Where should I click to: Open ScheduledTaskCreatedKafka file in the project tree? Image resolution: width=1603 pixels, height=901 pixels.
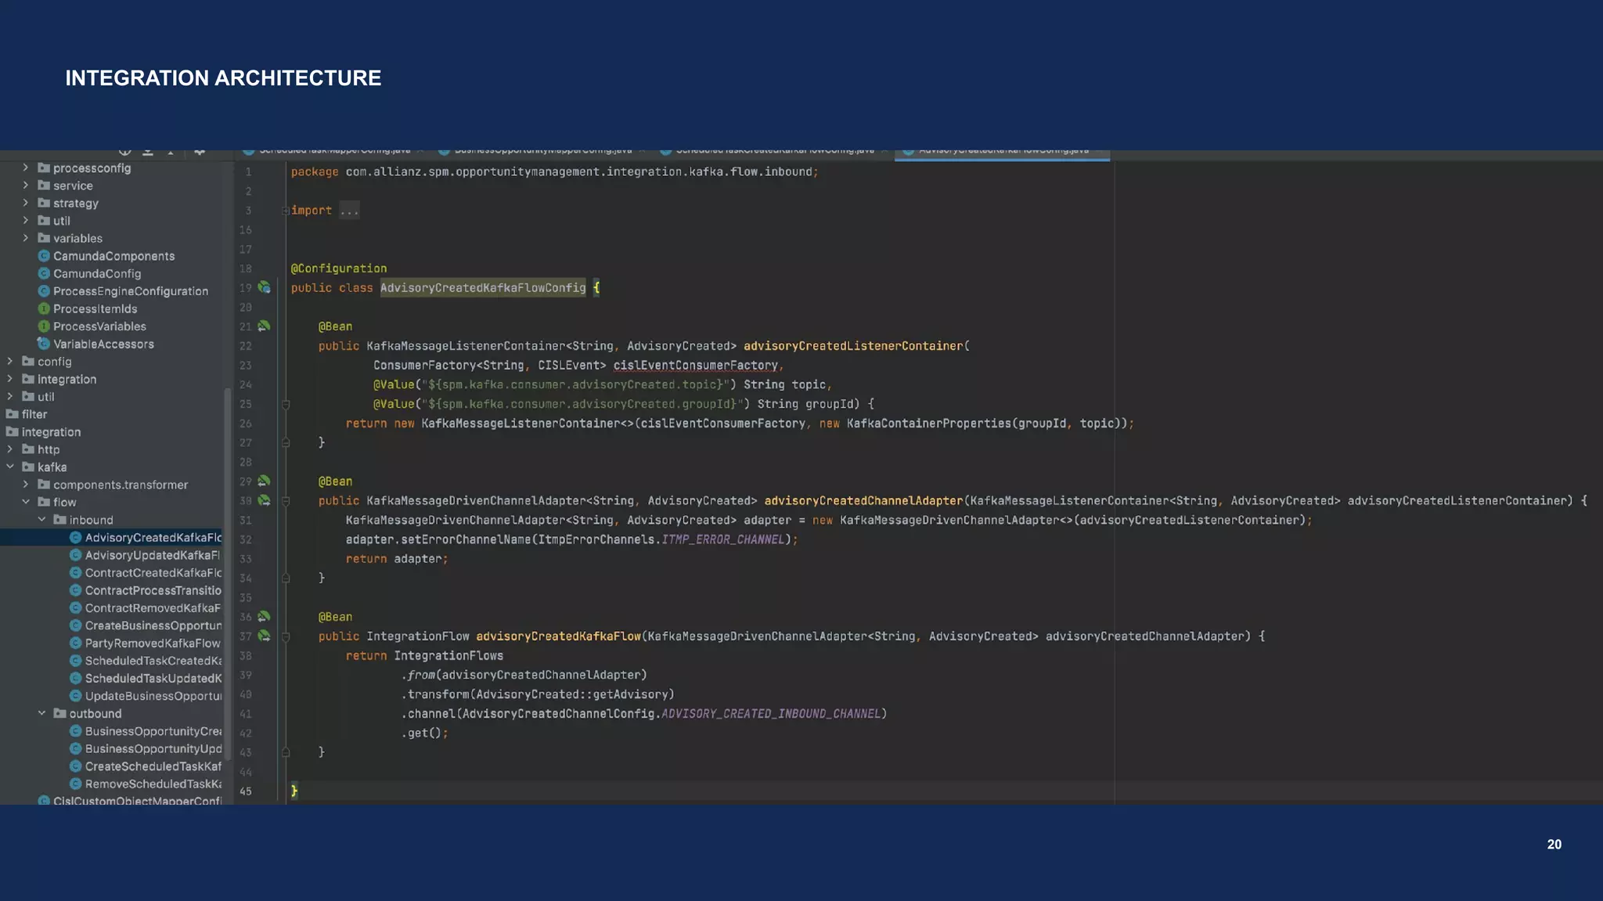pos(153,661)
